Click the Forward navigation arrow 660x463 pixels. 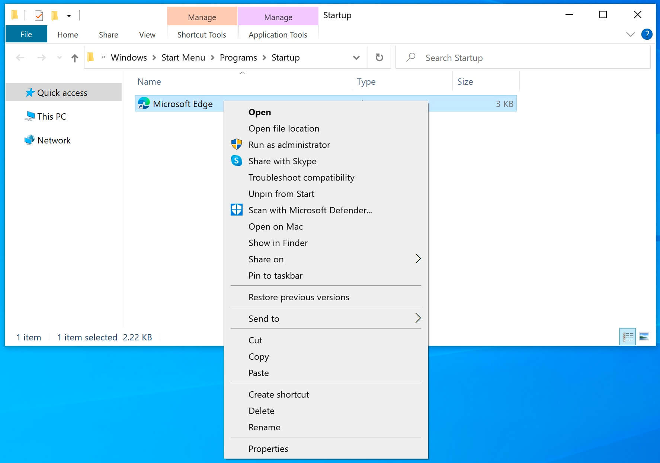[42, 58]
